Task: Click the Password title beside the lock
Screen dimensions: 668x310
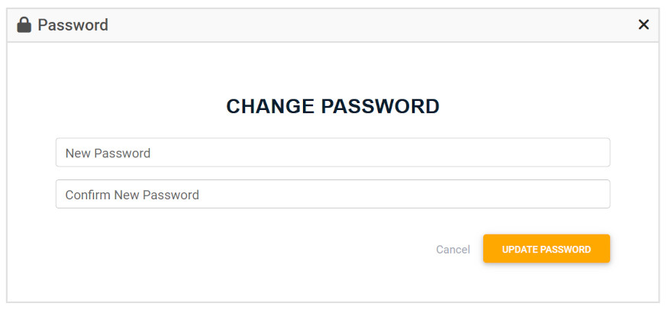Action: pos(73,25)
